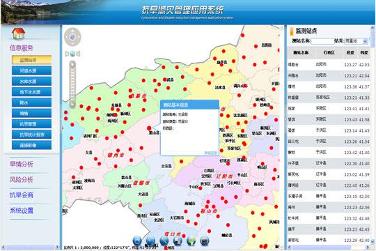Click the vertical map zoom slider
Image resolution: width=376 pixels, height=251 pixels.
click(72, 84)
